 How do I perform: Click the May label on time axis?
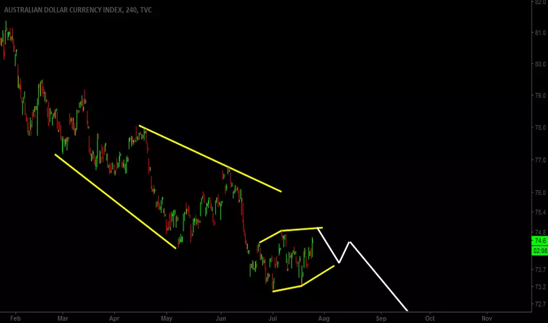tap(166, 318)
